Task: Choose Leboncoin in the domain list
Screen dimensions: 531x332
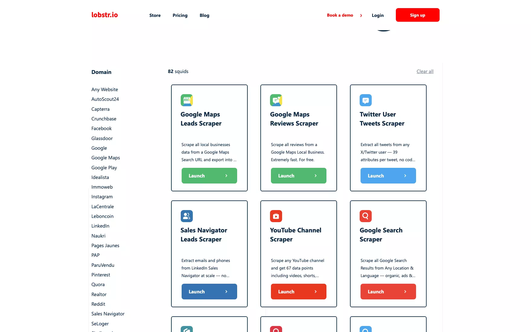Action: click(x=102, y=216)
